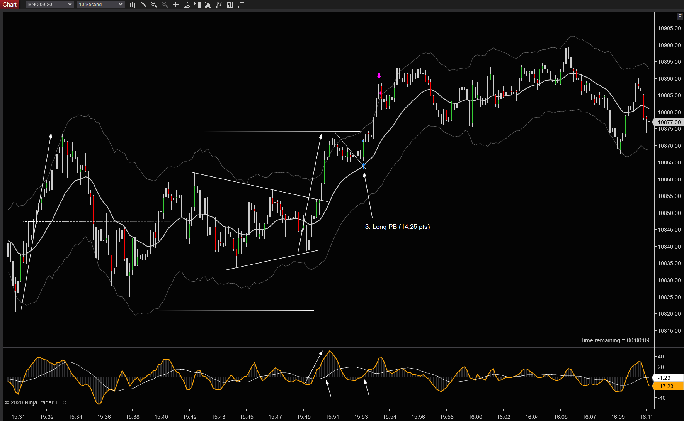Viewport: 684px width, 421px height.
Task: Click the 10900.00 price axis label
Action: pos(669,45)
